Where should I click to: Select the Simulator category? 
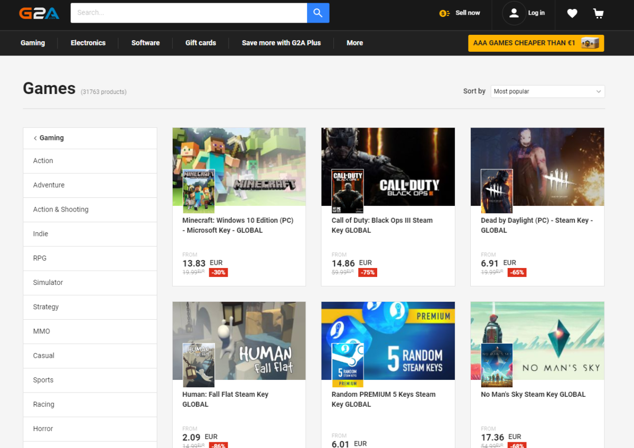(x=48, y=282)
